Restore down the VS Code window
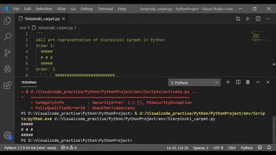The width and height of the screenshot is (276, 155). click(254, 9)
